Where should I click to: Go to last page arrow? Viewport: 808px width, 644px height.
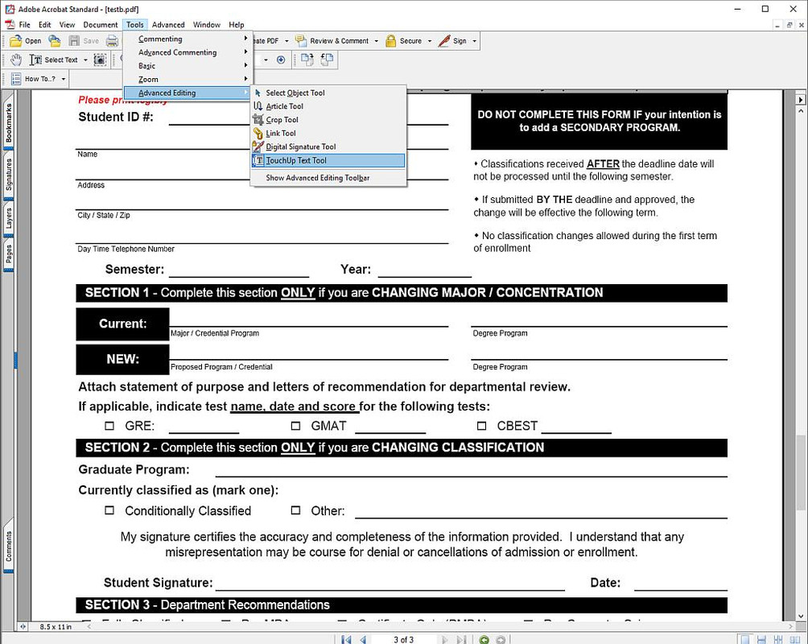[461, 639]
